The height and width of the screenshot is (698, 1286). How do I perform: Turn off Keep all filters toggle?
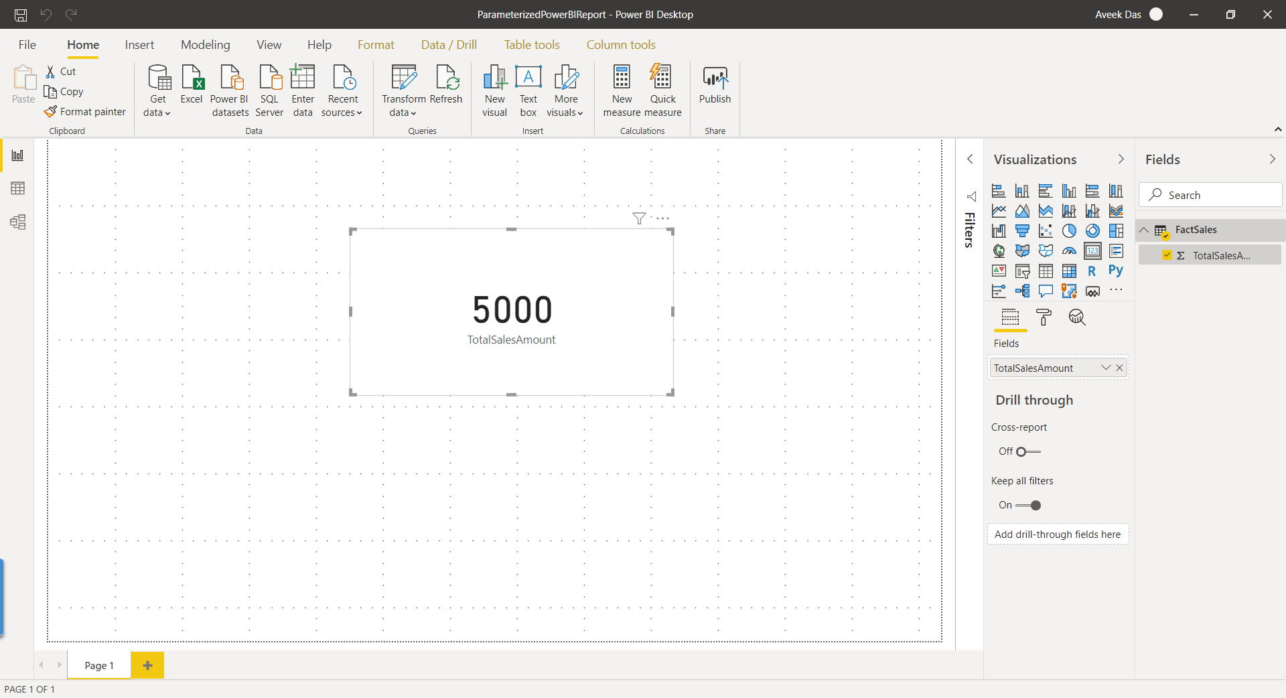(1028, 505)
